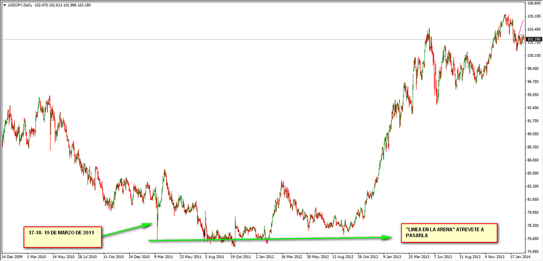Image resolution: width=543 pixels, height=261 pixels.
Task: Click the arrowhead of the horizontal green arrow
Action: click(x=385, y=237)
